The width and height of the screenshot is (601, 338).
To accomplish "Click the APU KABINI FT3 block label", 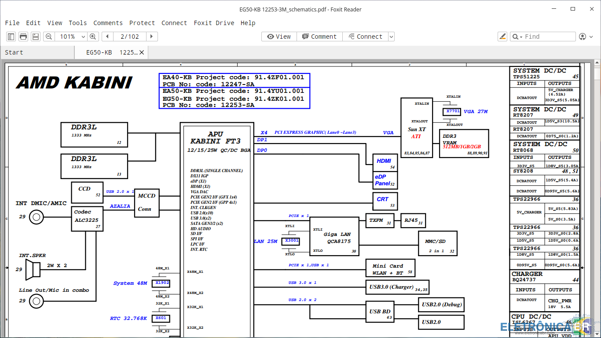I will (x=216, y=137).
